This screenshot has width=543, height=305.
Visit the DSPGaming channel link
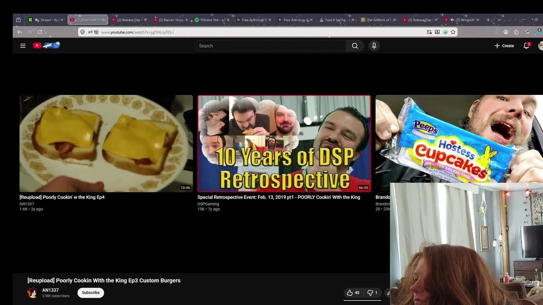[x=208, y=204]
